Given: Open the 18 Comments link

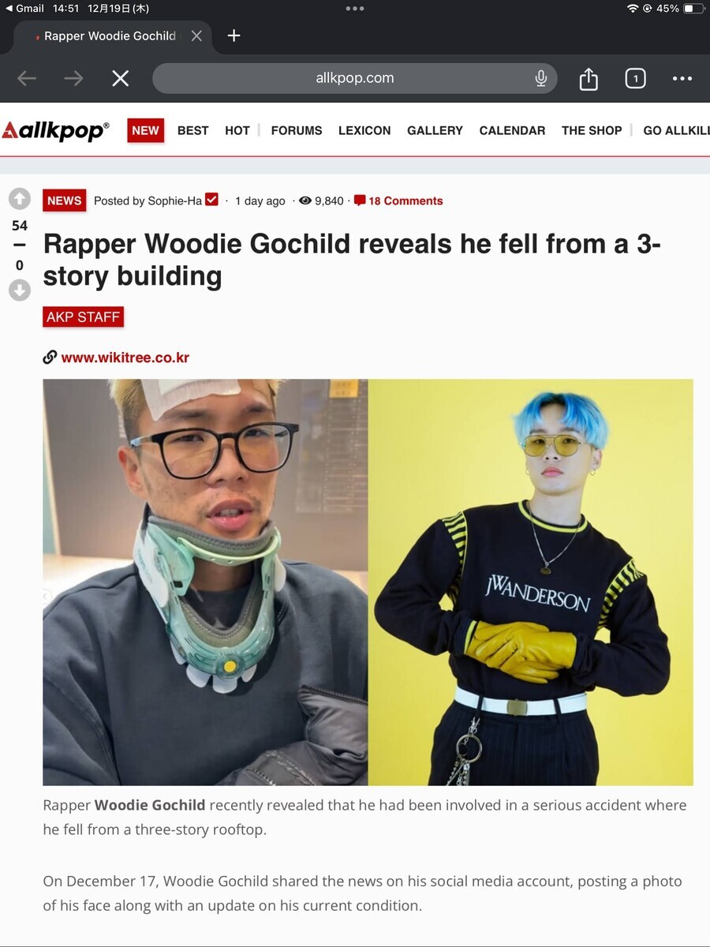Looking at the screenshot, I should coord(398,200).
